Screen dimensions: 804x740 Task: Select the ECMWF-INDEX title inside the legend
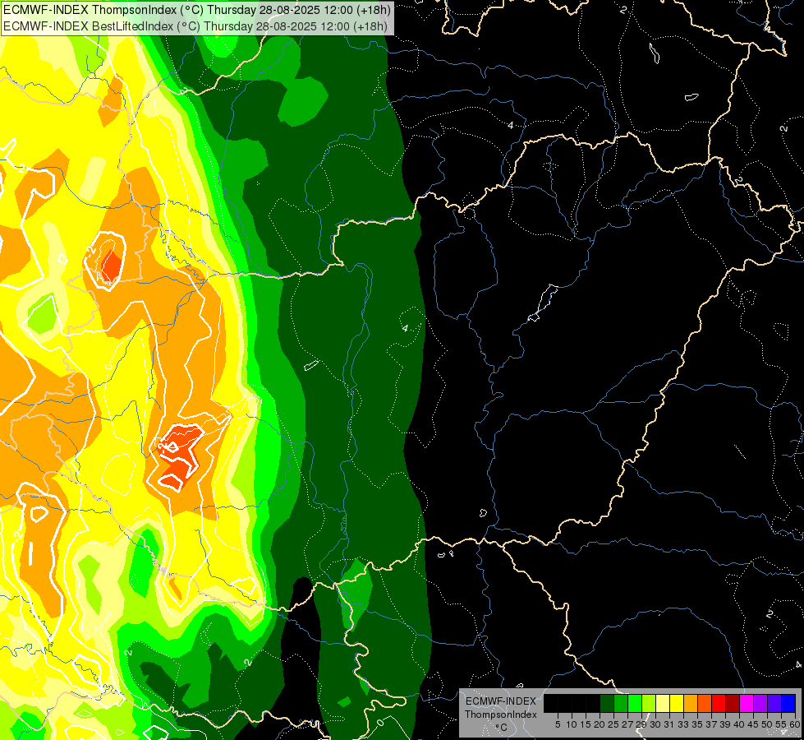pyautogui.click(x=501, y=701)
